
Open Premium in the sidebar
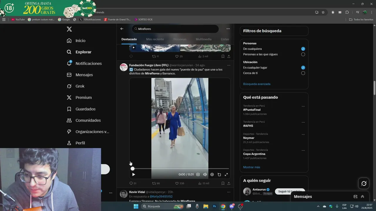79,98
